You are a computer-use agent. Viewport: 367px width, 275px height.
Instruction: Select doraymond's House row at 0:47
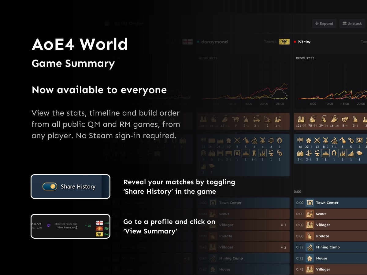tap(243, 269)
